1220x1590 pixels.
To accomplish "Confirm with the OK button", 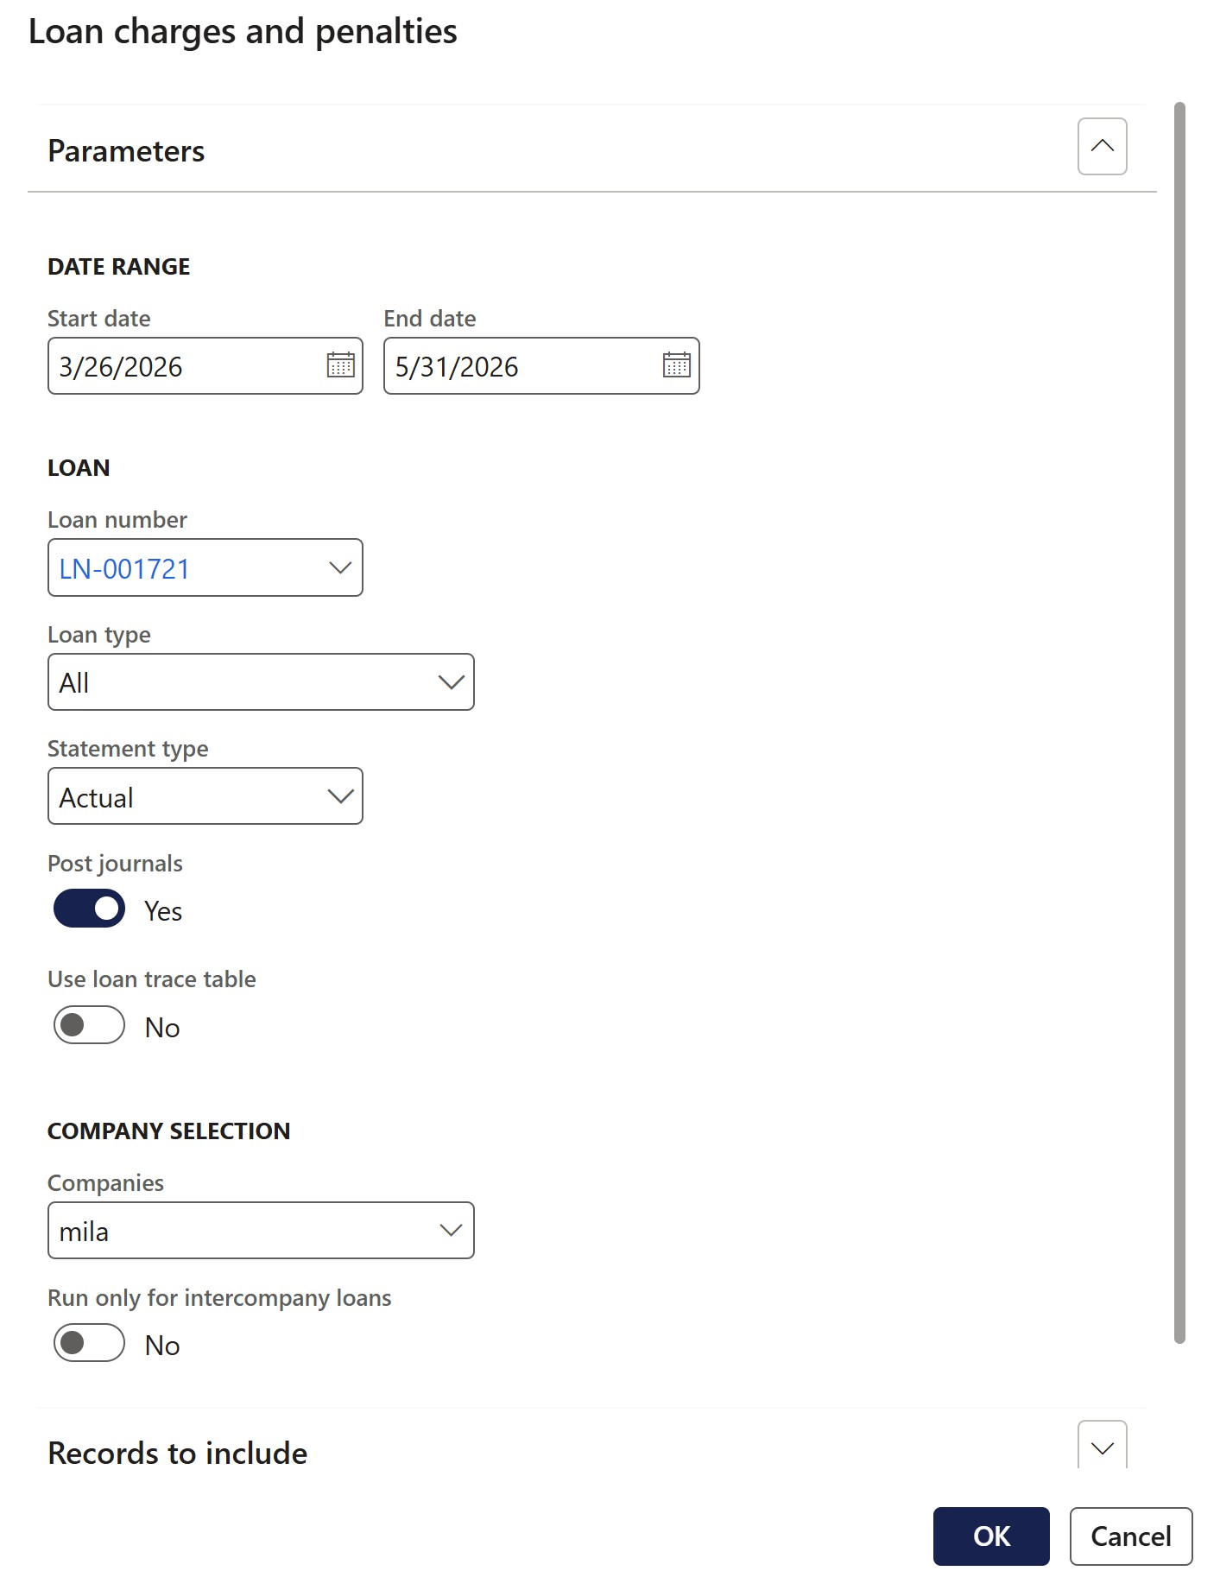I will click(x=991, y=1536).
